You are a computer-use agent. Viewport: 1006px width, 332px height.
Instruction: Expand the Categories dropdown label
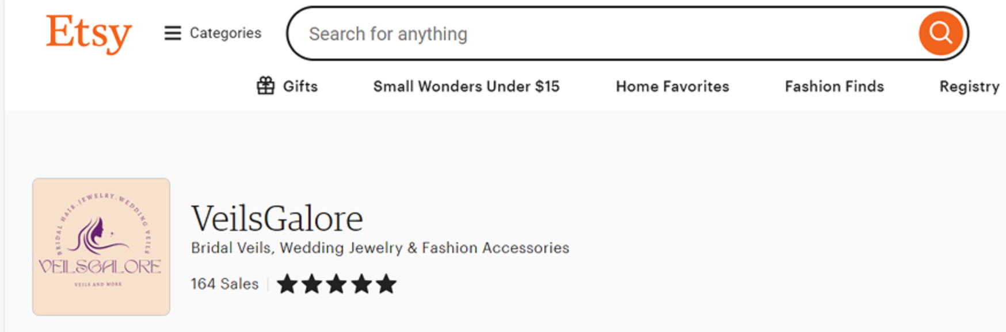(x=225, y=33)
